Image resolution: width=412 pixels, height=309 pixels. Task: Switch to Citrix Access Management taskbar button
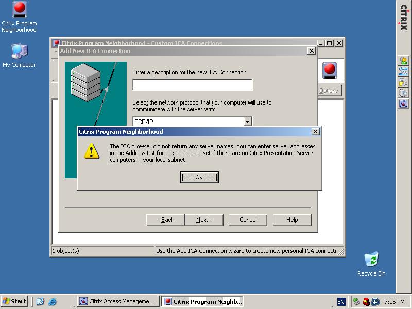(118, 301)
